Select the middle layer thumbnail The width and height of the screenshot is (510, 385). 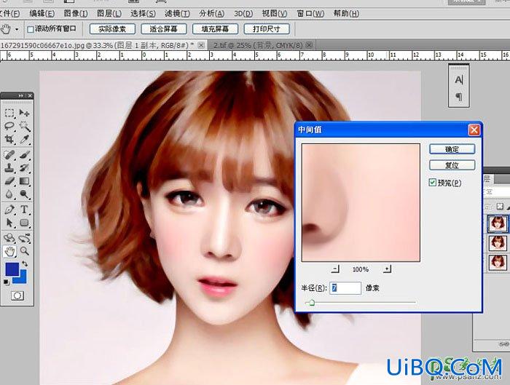pyautogui.click(x=498, y=243)
